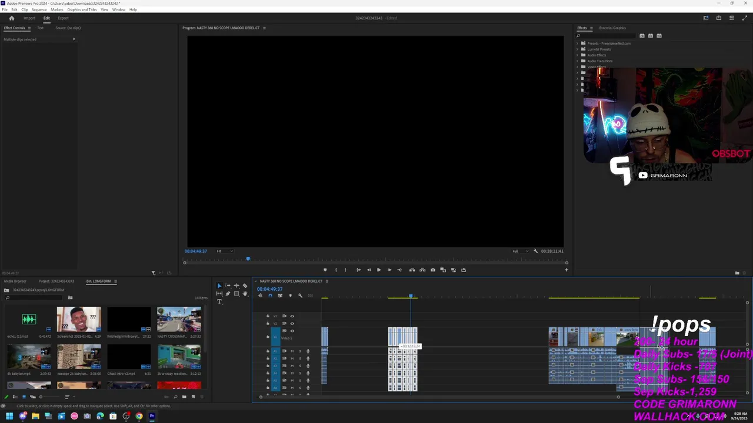Mute audio track A1
The width and height of the screenshot is (753, 423).
tap(292, 351)
